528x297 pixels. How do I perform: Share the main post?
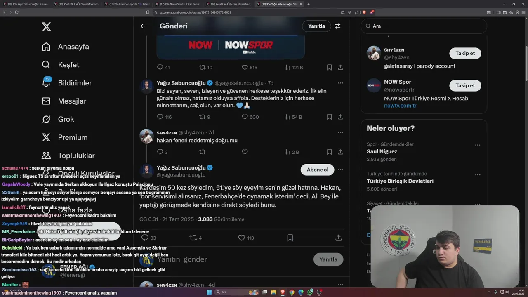(x=338, y=238)
